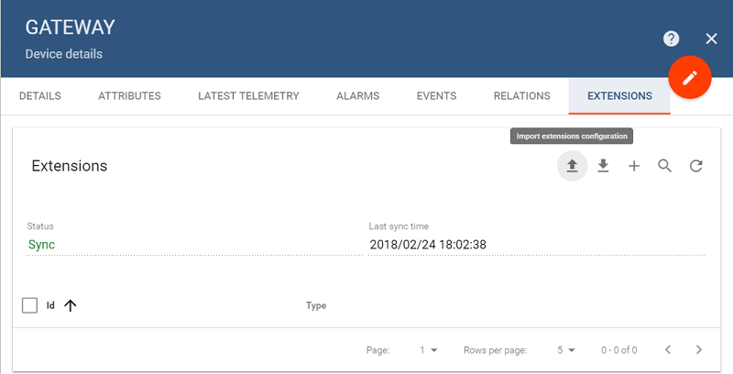Open help via question mark icon
Viewport: 733px width, 374px height.
click(672, 38)
